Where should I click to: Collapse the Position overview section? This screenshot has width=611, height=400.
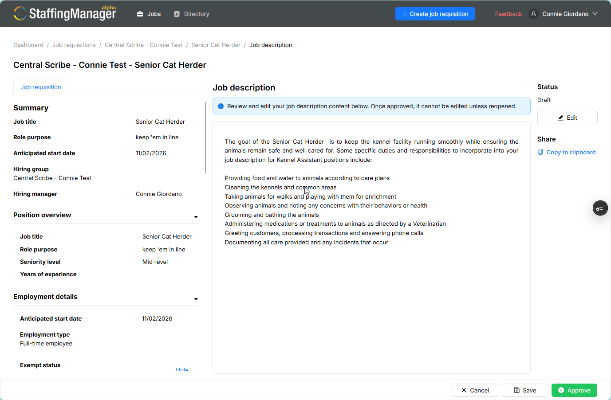click(196, 217)
